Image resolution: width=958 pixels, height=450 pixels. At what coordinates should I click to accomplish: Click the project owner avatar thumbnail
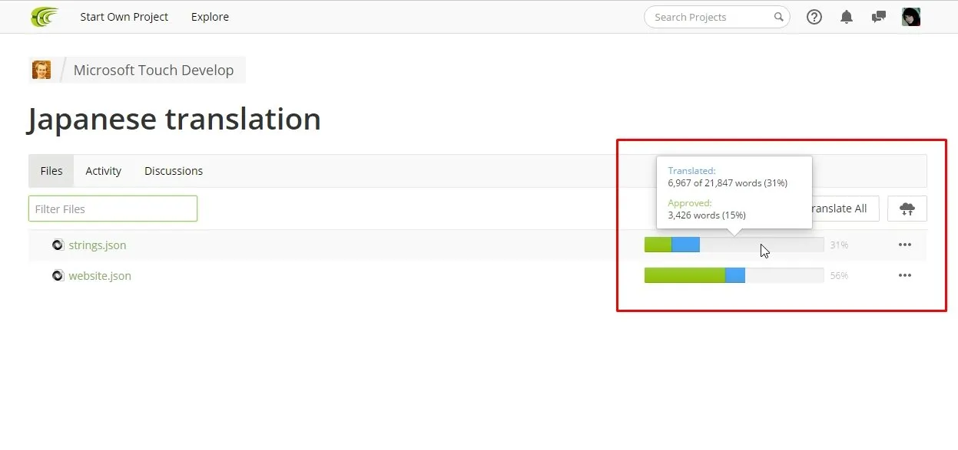click(x=41, y=70)
